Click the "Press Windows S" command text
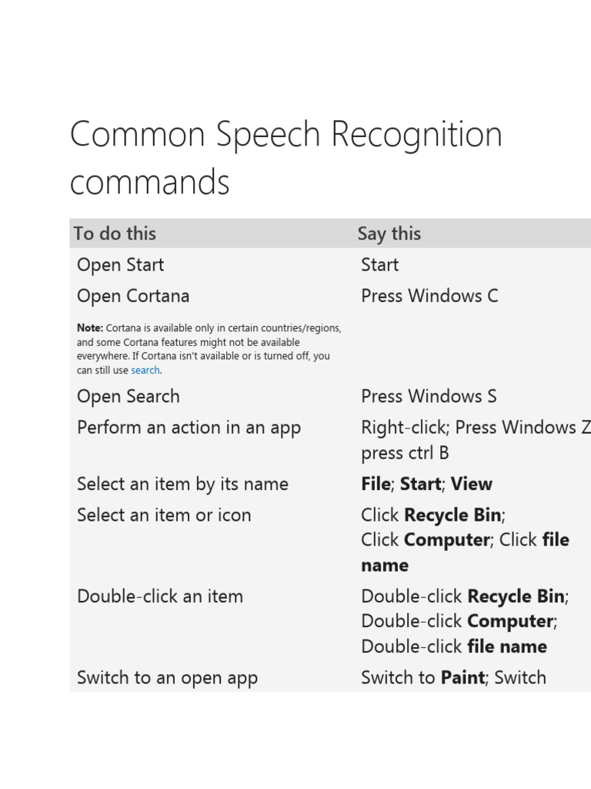This screenshot has height=789, width=591. pos(429,396)
